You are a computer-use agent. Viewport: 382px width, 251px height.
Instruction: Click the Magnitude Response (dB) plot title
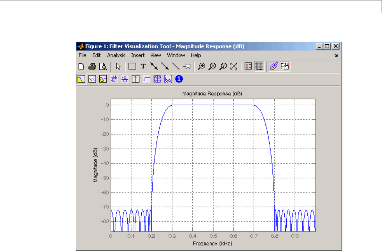pyautogui.click(x=212, y=94)
